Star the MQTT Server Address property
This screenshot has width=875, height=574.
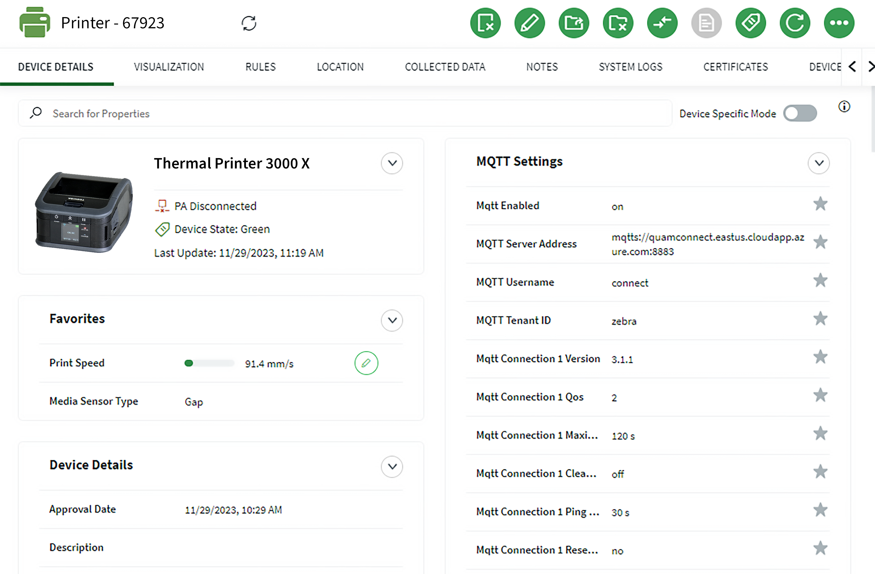(x=820, y=242)
